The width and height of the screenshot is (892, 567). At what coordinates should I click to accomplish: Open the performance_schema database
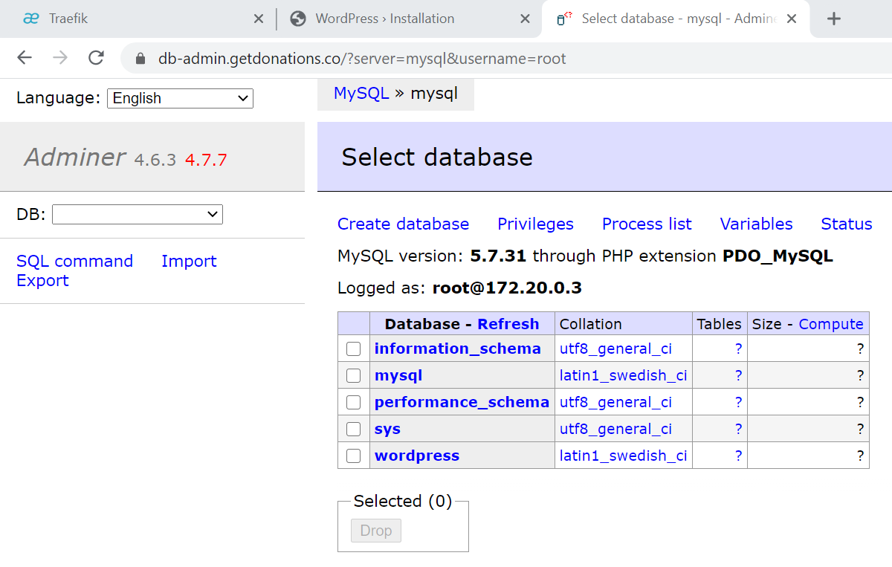coord(462,402)
